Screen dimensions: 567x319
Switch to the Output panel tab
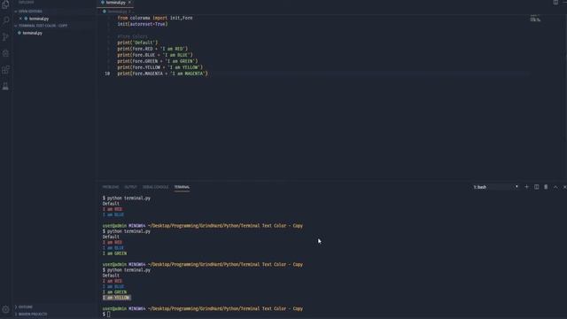coord(130,187)
